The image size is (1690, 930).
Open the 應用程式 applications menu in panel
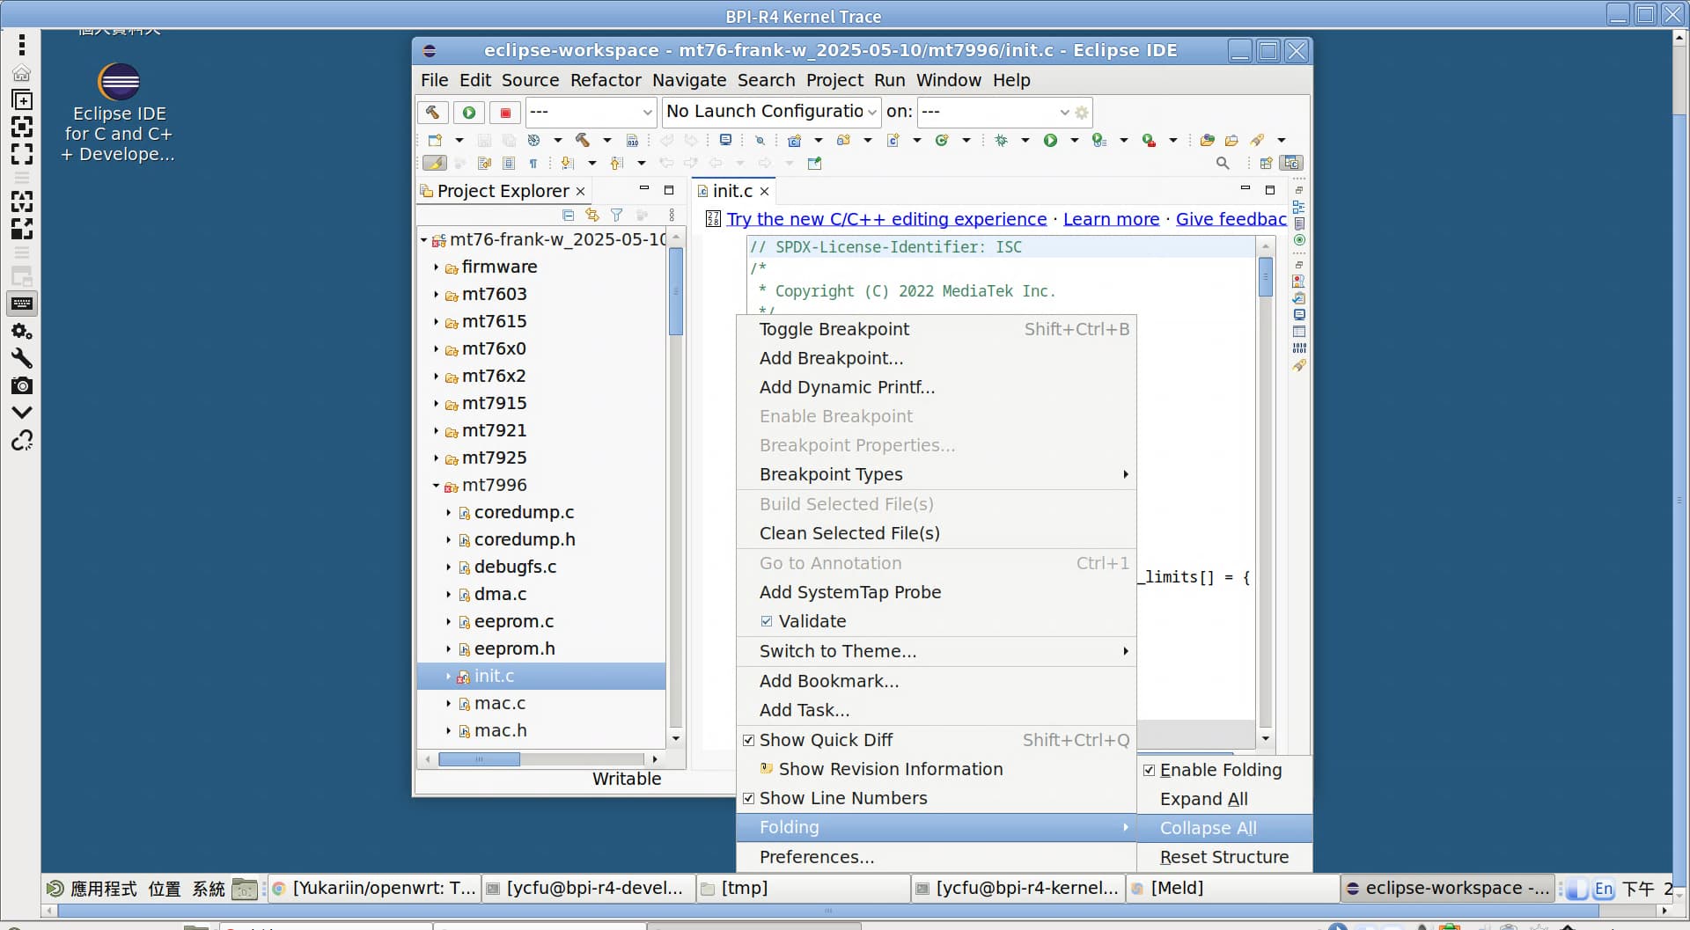tap(94, 889)
